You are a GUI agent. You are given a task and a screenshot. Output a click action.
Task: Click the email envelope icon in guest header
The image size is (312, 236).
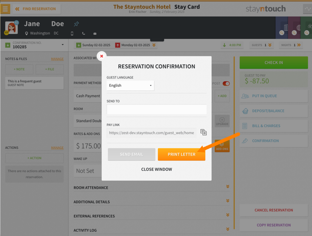click(95, 34)
